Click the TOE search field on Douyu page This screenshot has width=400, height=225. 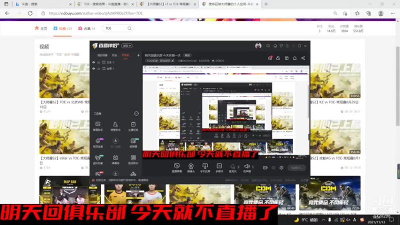click(x=115, y=28)
